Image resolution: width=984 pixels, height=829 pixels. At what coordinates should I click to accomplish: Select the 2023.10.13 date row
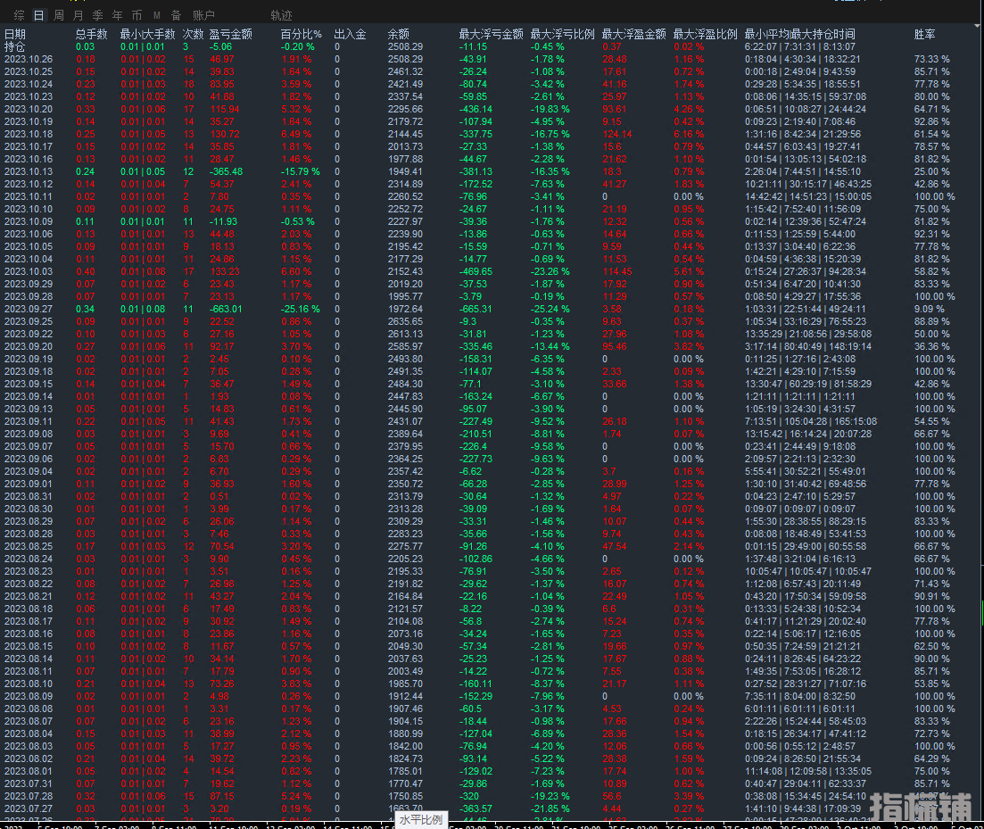29,171
